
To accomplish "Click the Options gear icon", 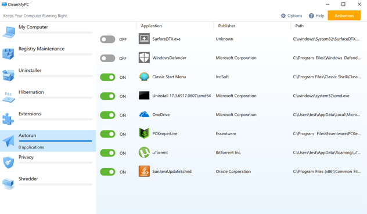I will point(283,16).
